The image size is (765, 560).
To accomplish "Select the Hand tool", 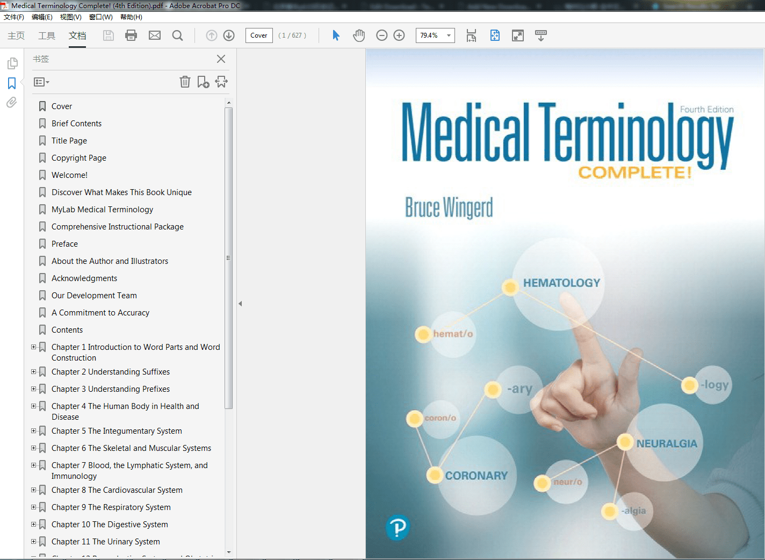I will 358,35.
